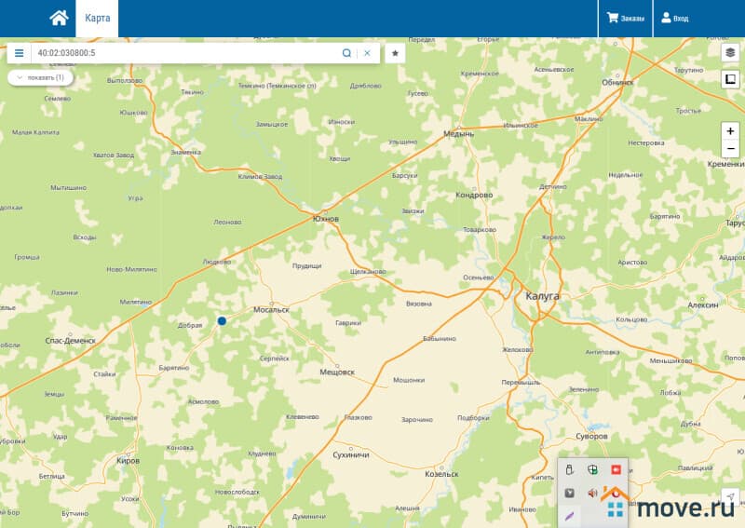
Task: Click the cadastral number search field
Action: click(186, 53)
